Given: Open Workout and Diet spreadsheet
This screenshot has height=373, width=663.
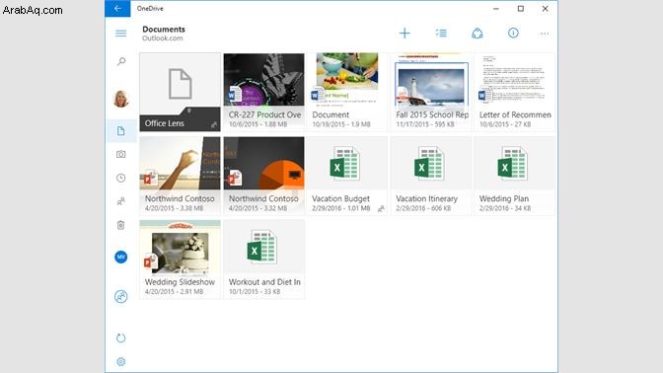Looking at the screenshot, I should 263,260.
